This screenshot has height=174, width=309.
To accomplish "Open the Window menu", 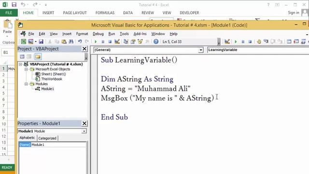I will pos(158,34).
